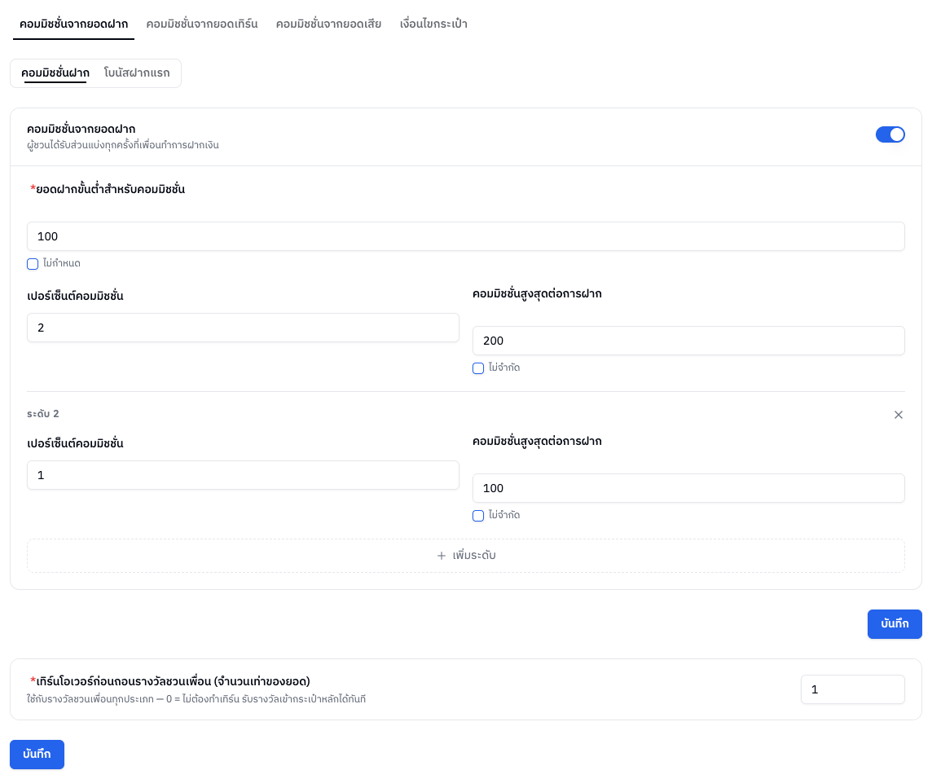
Task: Focus the minimum deposit field showing 100
Action: point(466,236)
